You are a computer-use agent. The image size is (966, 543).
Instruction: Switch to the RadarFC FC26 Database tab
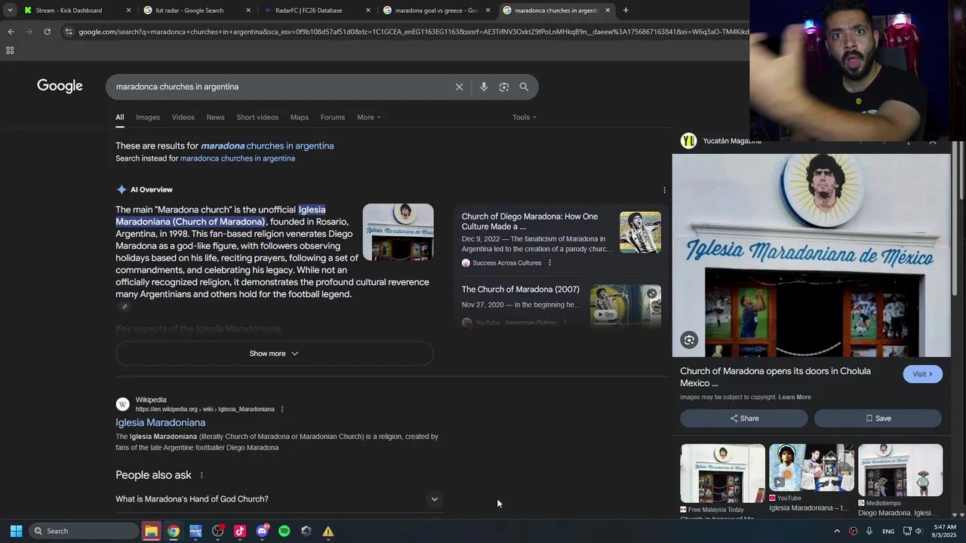coord(316,11)
